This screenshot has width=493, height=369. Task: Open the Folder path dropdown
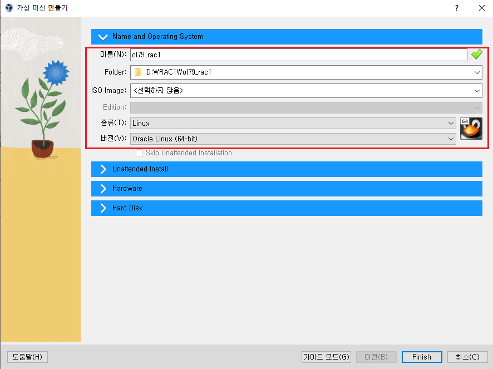pyautogui.click(x=477, y=72)
